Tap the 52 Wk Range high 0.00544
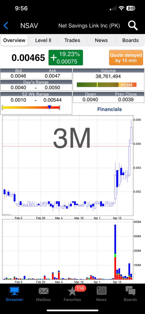The width and height of the screenshot is (145, 314). pyautogui.click(x=53, y=100)
